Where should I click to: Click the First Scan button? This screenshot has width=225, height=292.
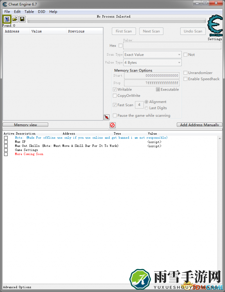pyautogui.click(x=124, y=31)
